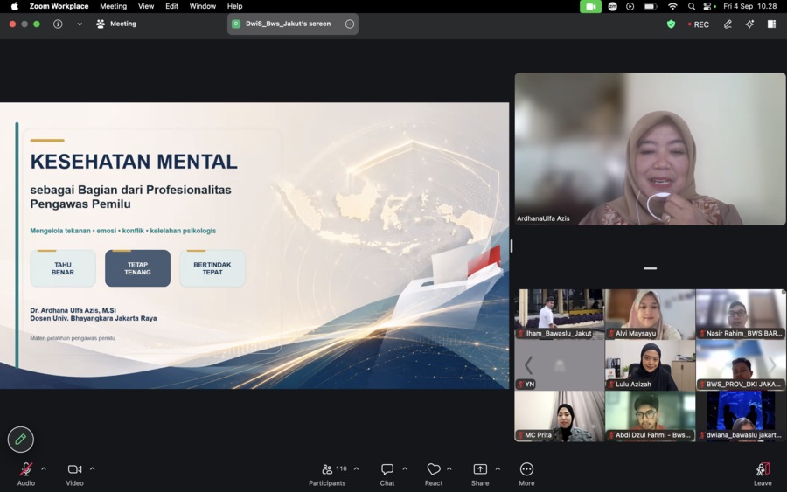Open the Help menu
787x492 pixels.
point(234,6)
